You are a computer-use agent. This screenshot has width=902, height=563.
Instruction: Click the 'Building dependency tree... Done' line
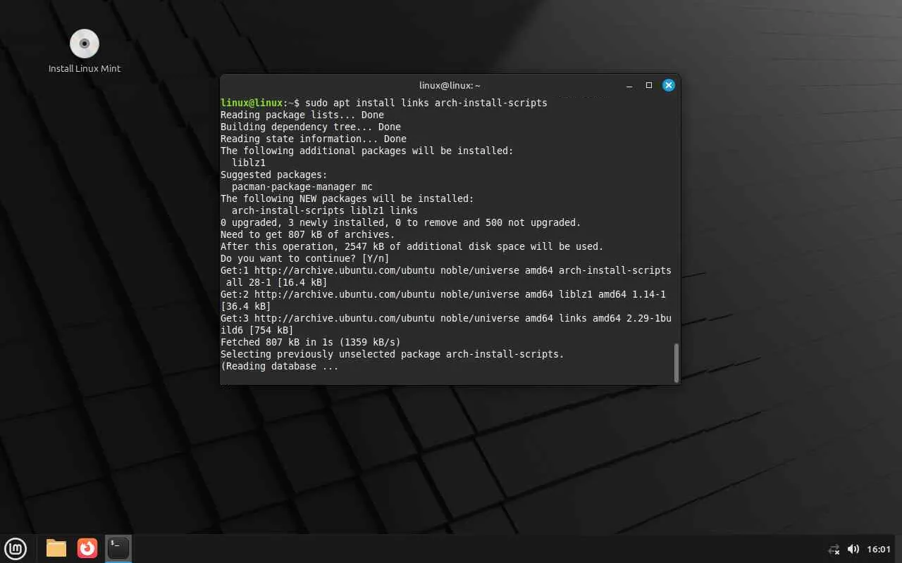coord(311,127)
